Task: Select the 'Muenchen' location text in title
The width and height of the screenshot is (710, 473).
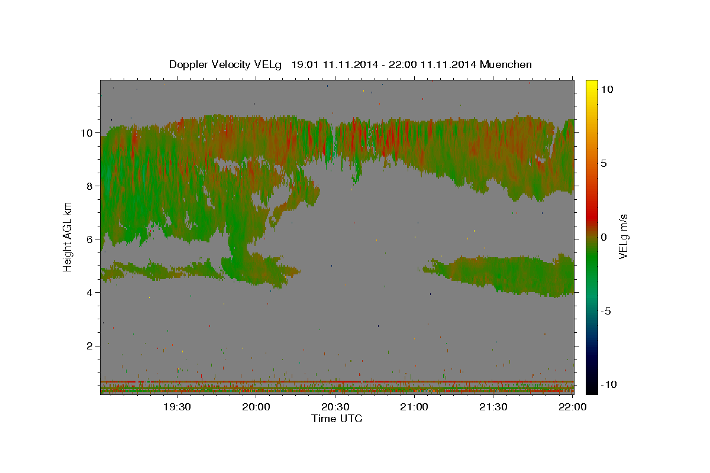Action: click(x=507, y=64)
